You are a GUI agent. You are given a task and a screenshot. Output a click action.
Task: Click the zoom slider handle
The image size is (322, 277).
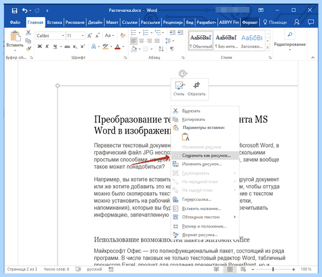coord(273,269)
